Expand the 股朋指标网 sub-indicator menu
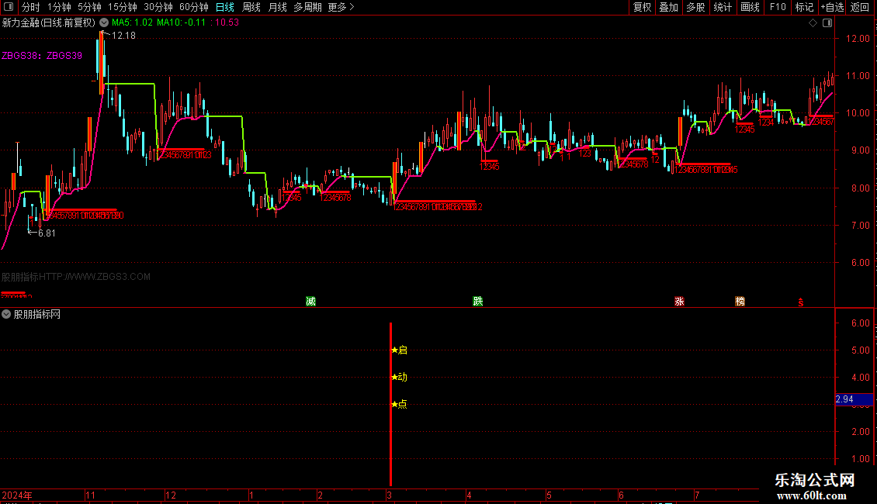The height and width of the screenshot is (504, 877). (x=6, y=314)
